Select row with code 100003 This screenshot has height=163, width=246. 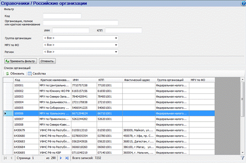(x=109, y=96)
